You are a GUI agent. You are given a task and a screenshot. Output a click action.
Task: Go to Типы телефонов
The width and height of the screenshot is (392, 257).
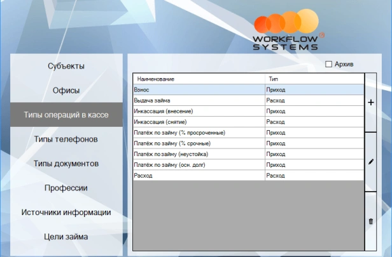tap(66, 139)
